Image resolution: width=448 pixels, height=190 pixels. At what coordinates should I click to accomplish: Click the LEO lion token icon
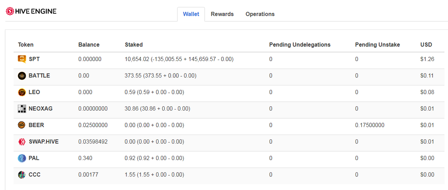coord(22,92)
